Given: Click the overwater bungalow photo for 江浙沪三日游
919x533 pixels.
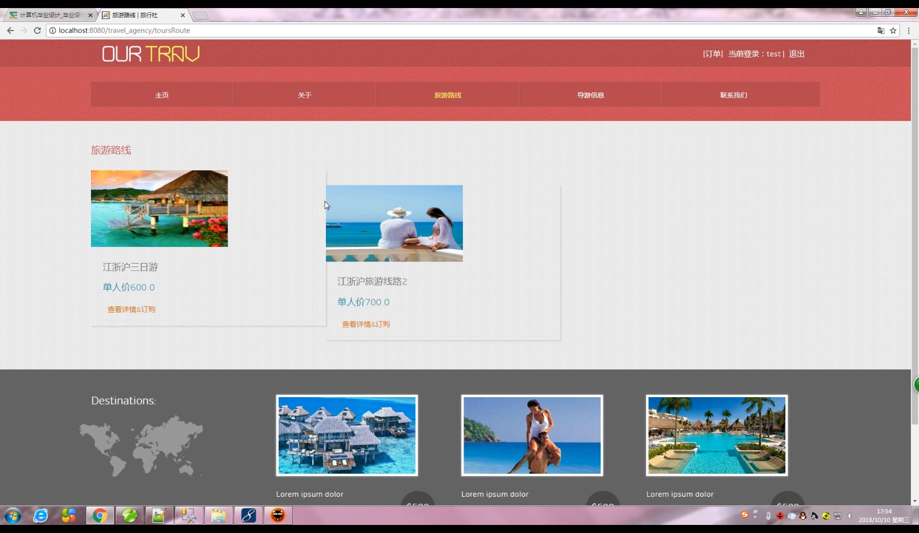Looking at the screenshot, I should click(160, 208).
